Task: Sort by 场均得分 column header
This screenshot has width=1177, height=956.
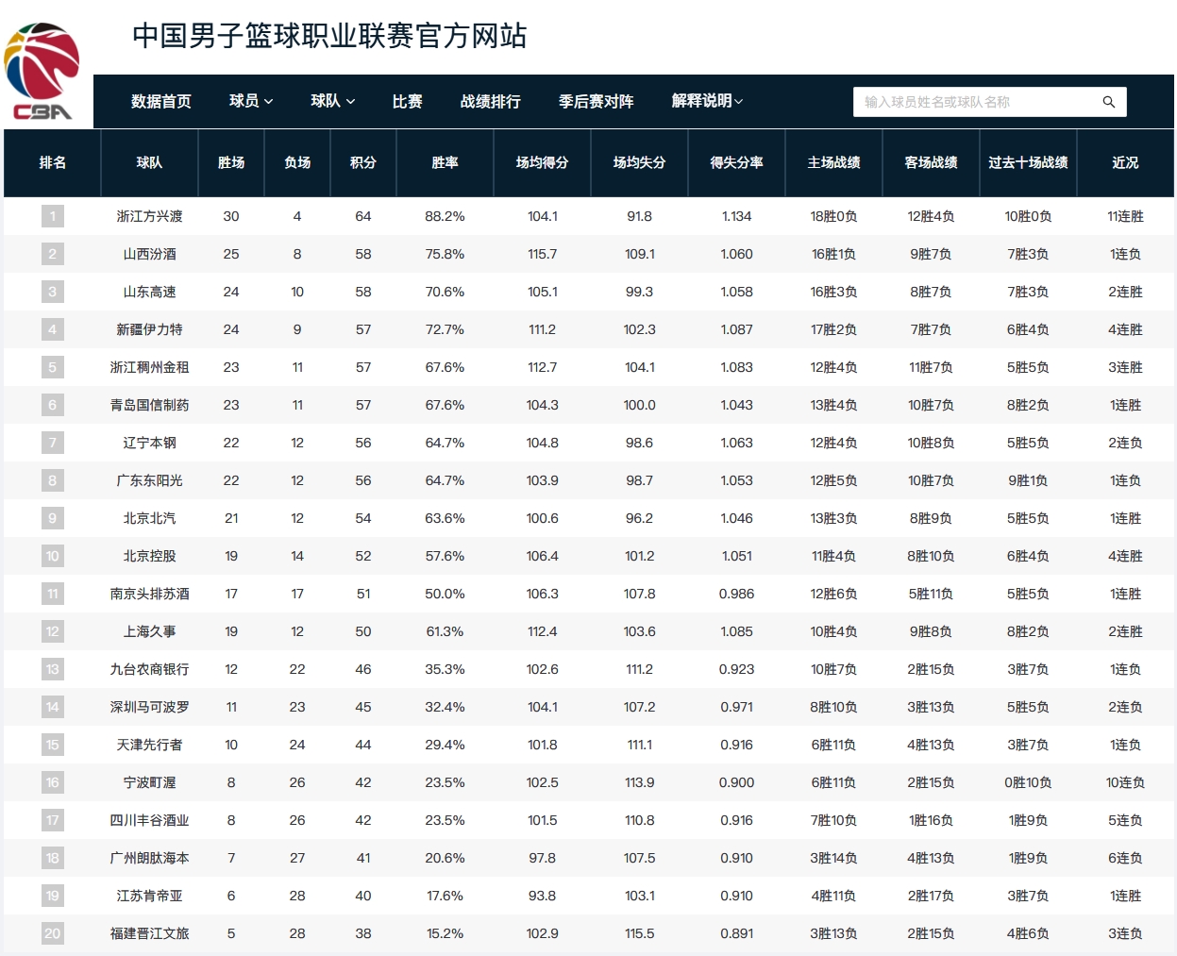Action: coord(542,162)
